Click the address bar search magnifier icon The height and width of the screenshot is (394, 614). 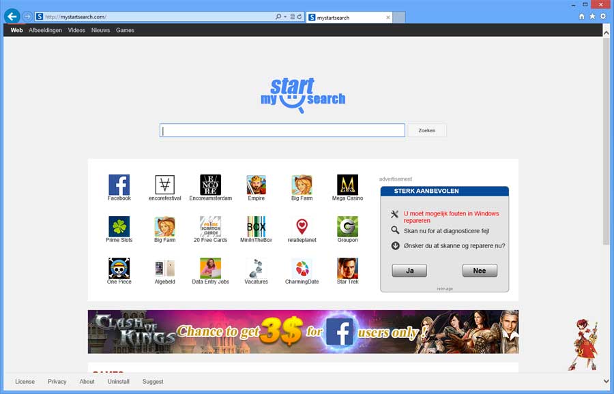(x=278, y=17)
